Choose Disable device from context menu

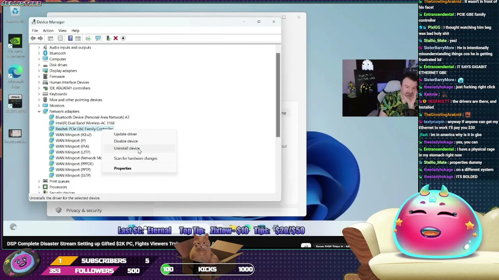click(x=139, y=141)
